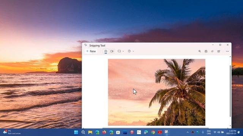Copy the snip to clipboard
This screenshot has width=243, height=136.
pos(212,51)
